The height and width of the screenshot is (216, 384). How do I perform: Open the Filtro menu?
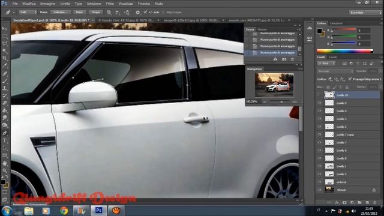[110, 4]
